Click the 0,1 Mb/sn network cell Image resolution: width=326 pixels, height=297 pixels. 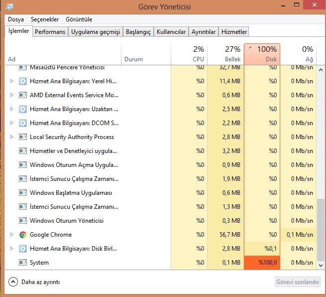[298, 235]
